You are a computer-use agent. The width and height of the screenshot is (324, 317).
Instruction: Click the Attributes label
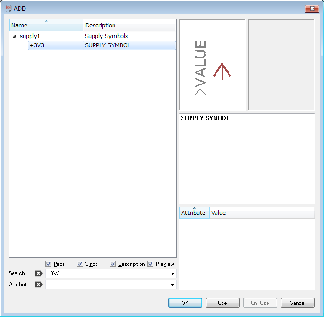click(x=20, y=285)
